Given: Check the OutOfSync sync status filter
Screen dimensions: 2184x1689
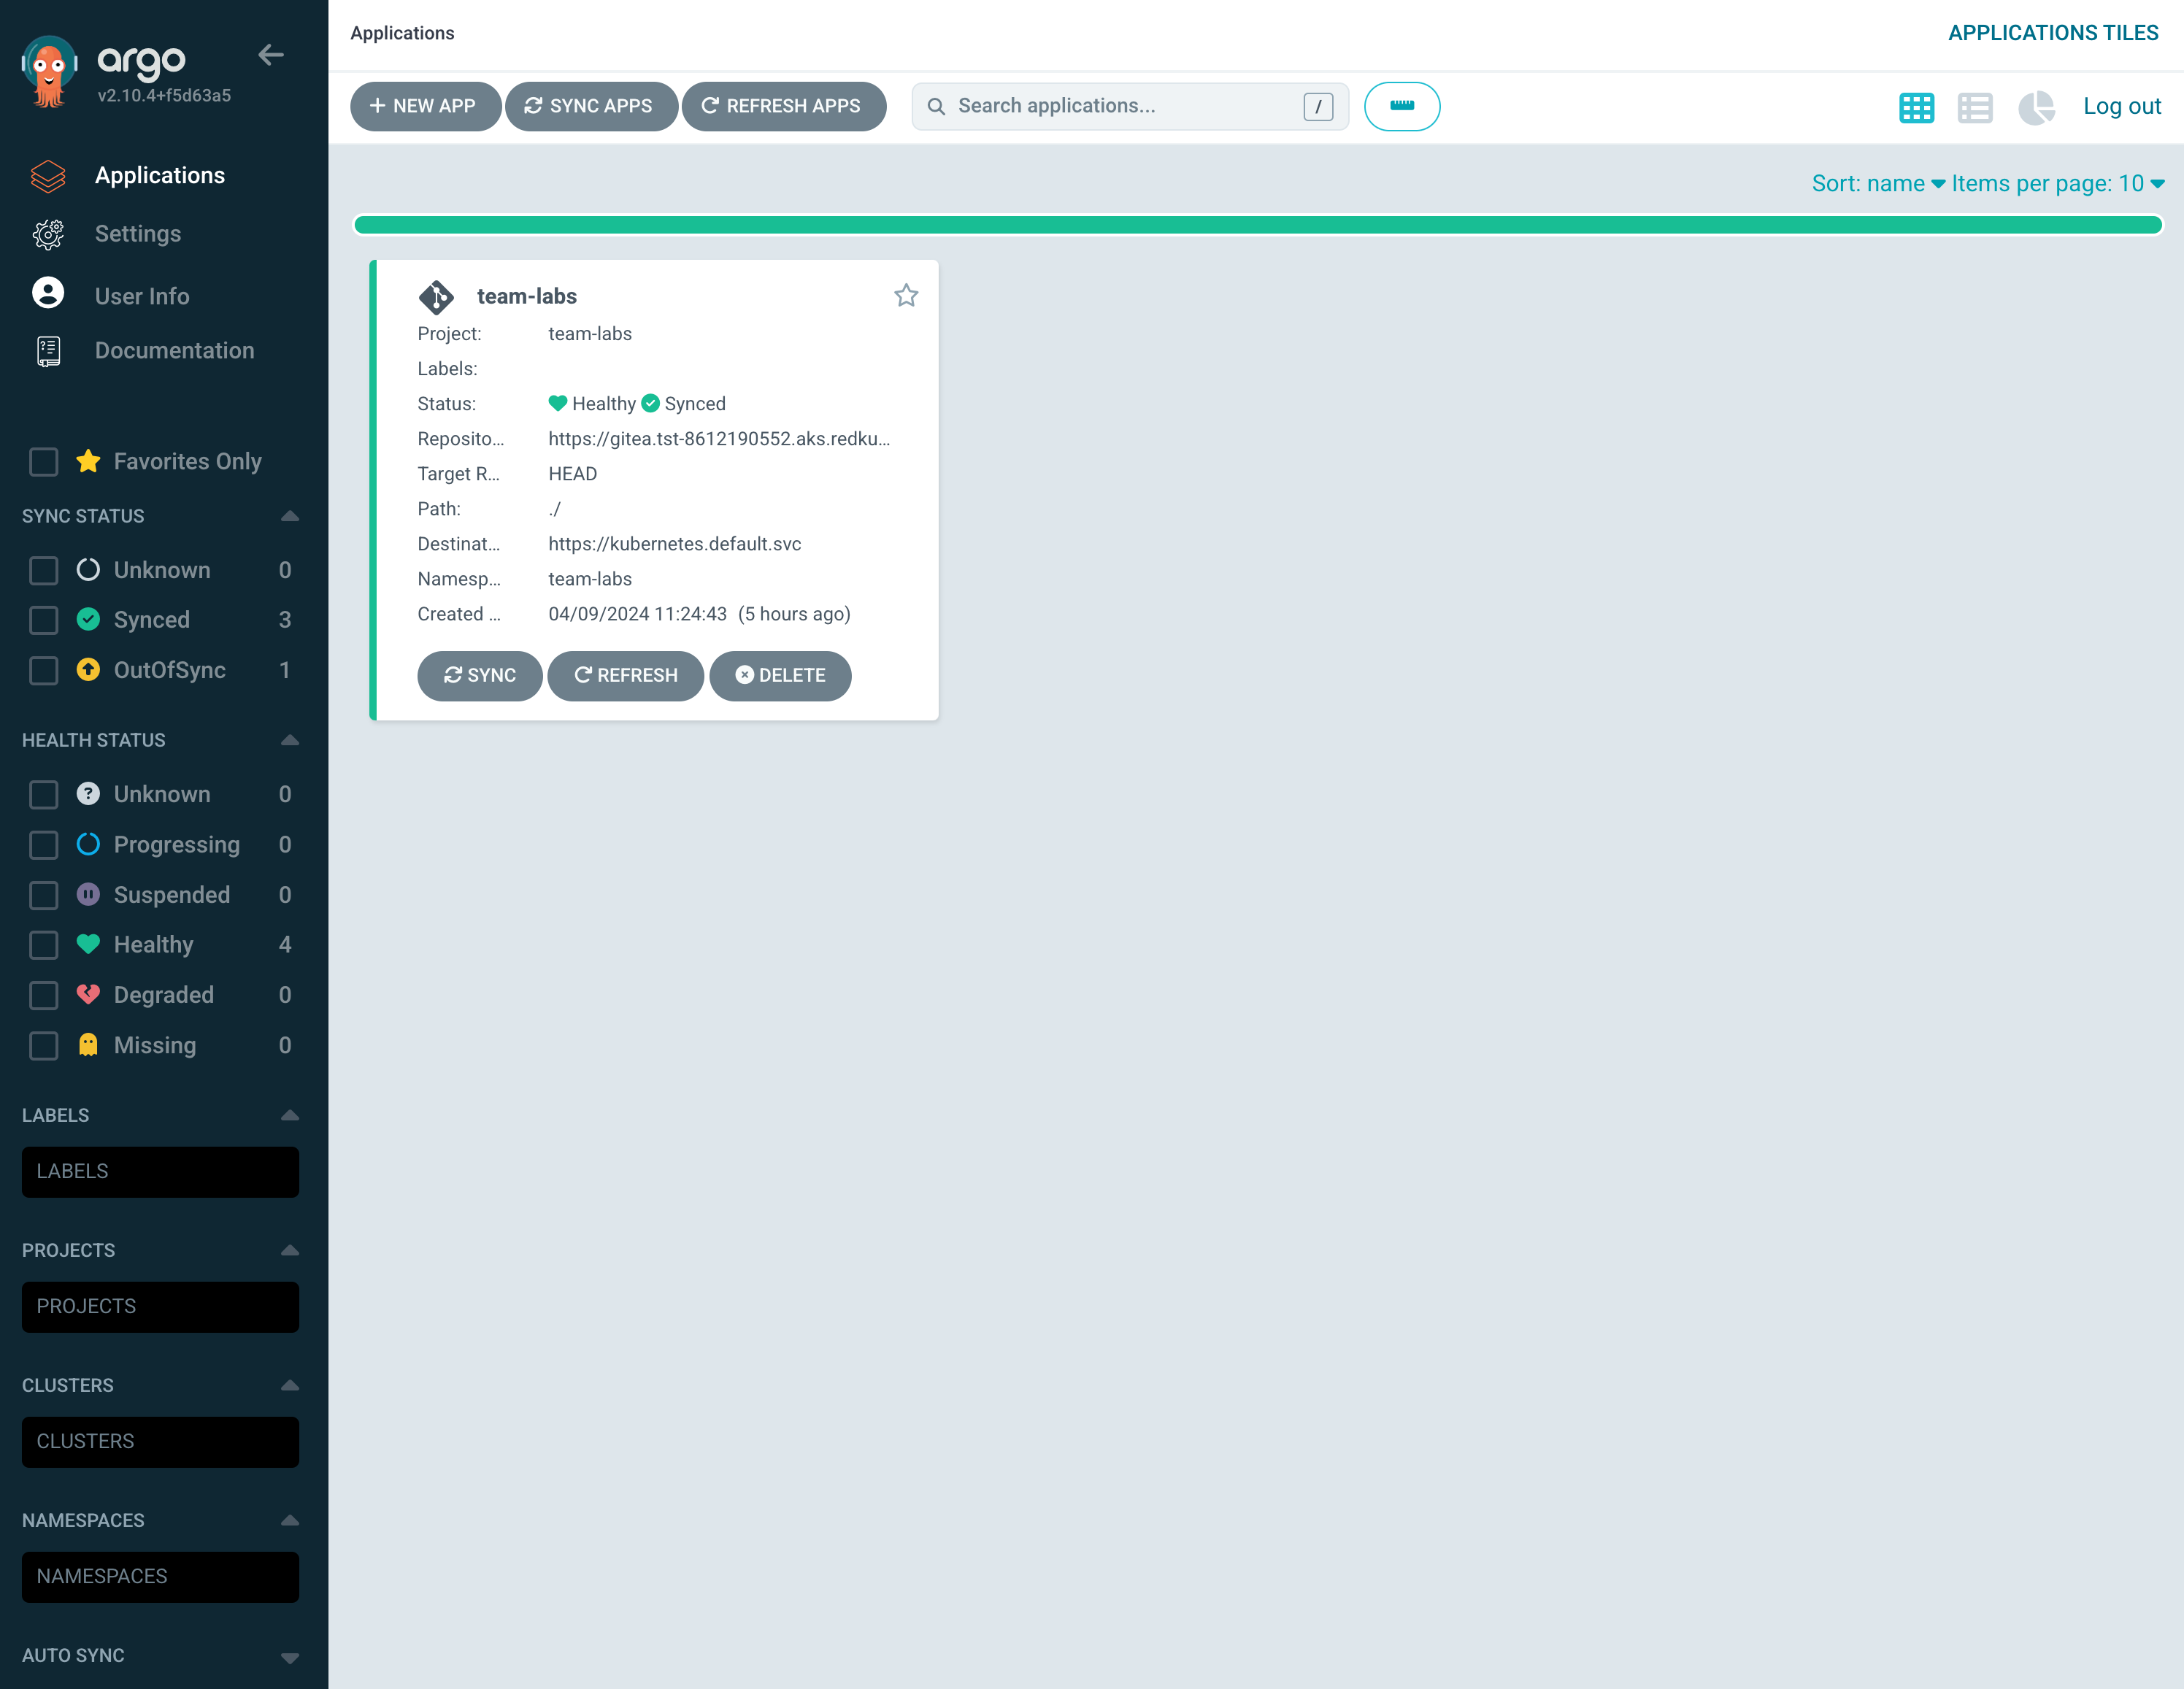Looking at the screenshot, I should tap(44, 670).
